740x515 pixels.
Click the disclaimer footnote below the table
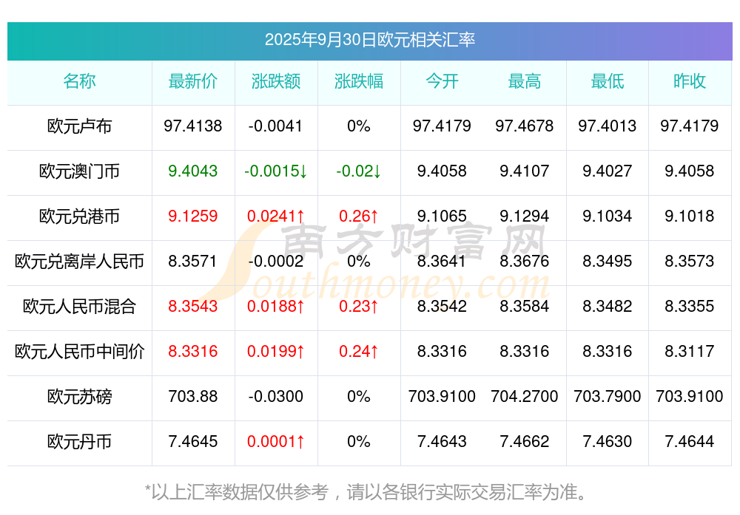[x=369, y=491]
